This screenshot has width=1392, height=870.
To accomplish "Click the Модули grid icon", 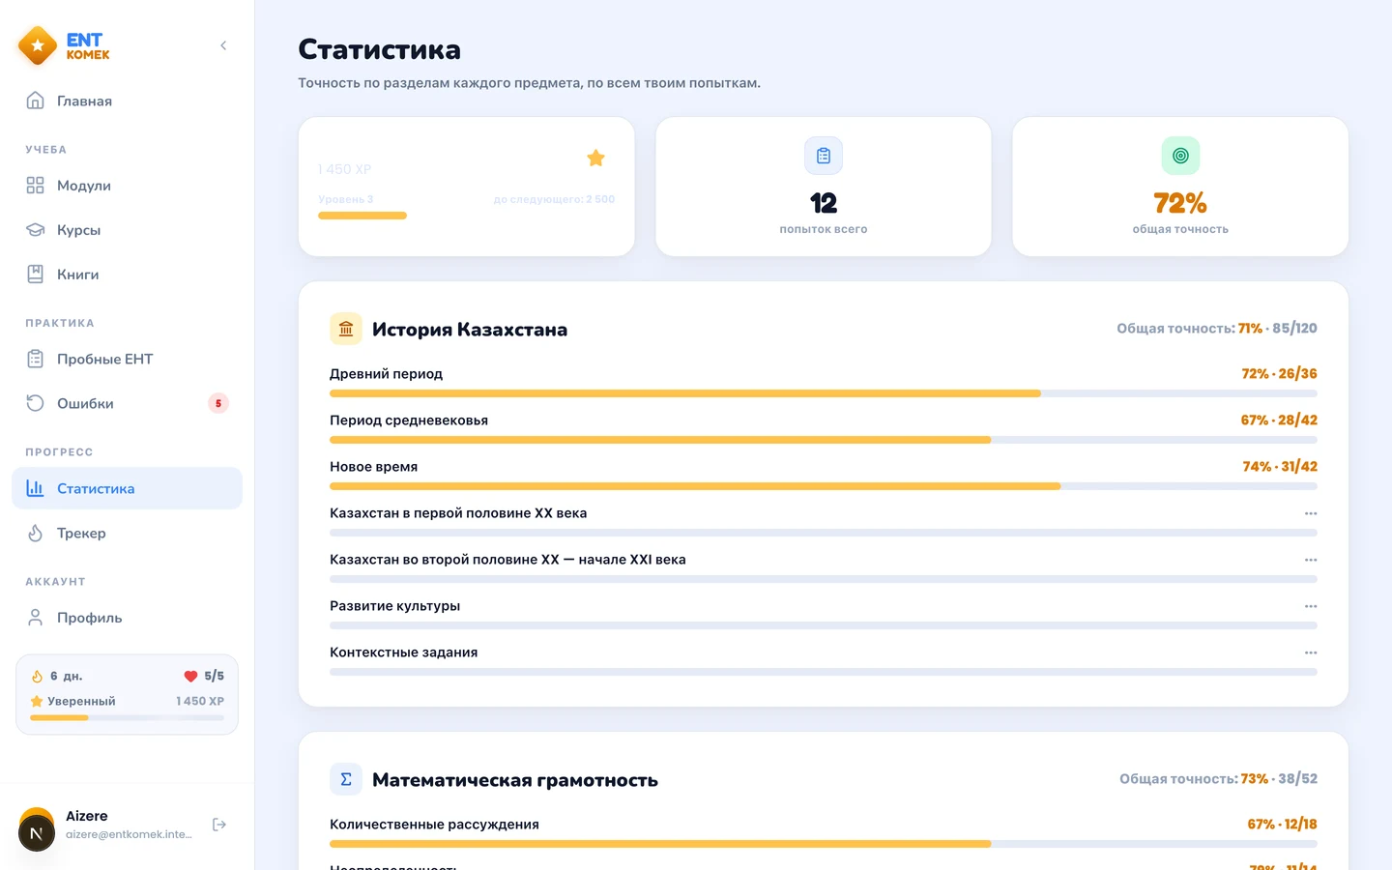I will 36,186.
